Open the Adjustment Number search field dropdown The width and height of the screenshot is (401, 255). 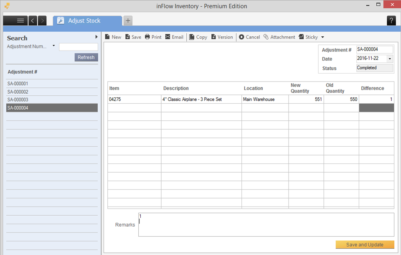(54, 46)
